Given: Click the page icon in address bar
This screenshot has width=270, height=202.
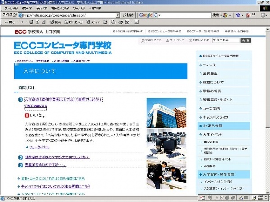Looking at the screenshot, I should 21,15.
